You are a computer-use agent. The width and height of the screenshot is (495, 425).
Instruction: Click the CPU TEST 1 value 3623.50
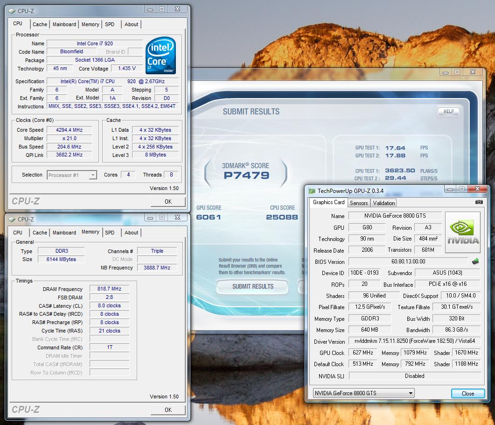tap(400, 170)
